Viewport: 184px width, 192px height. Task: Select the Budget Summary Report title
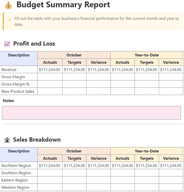[x=63, y=5]
